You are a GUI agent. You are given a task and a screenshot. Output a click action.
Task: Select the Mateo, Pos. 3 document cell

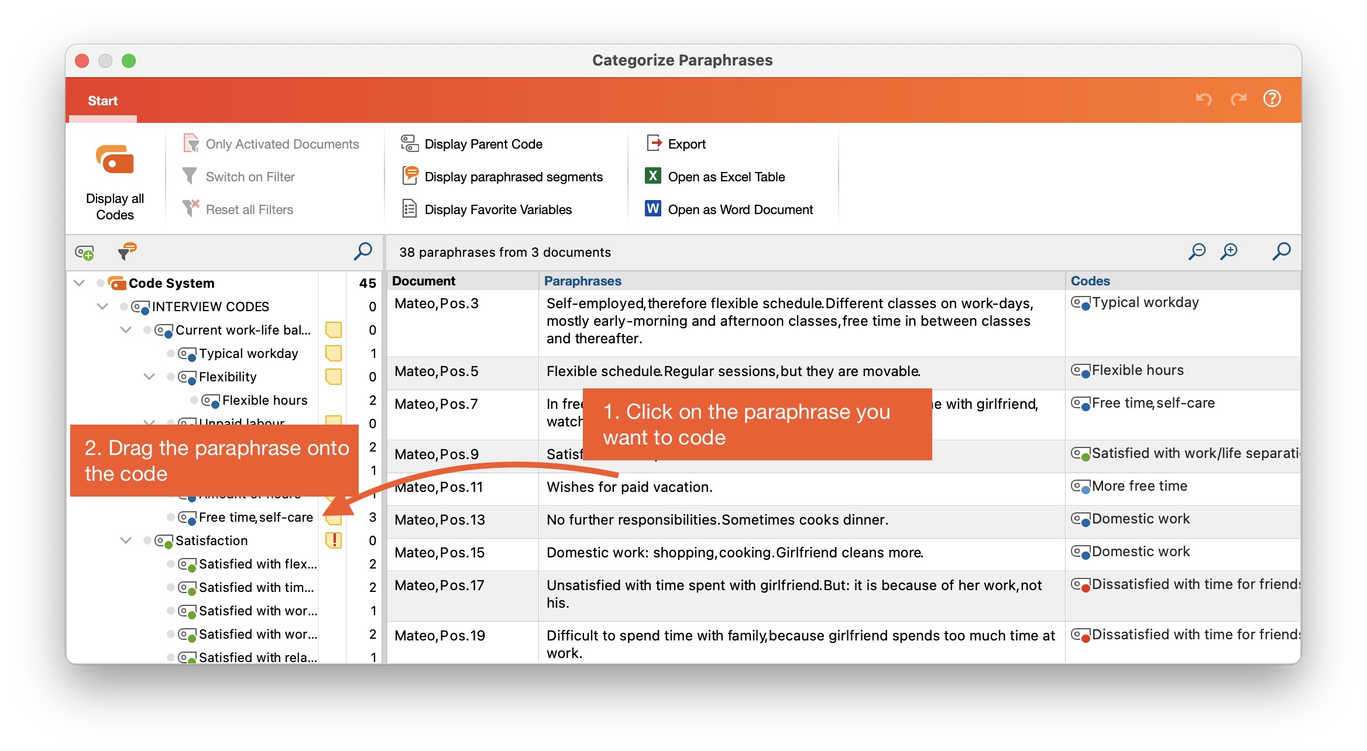coord(462,323)
